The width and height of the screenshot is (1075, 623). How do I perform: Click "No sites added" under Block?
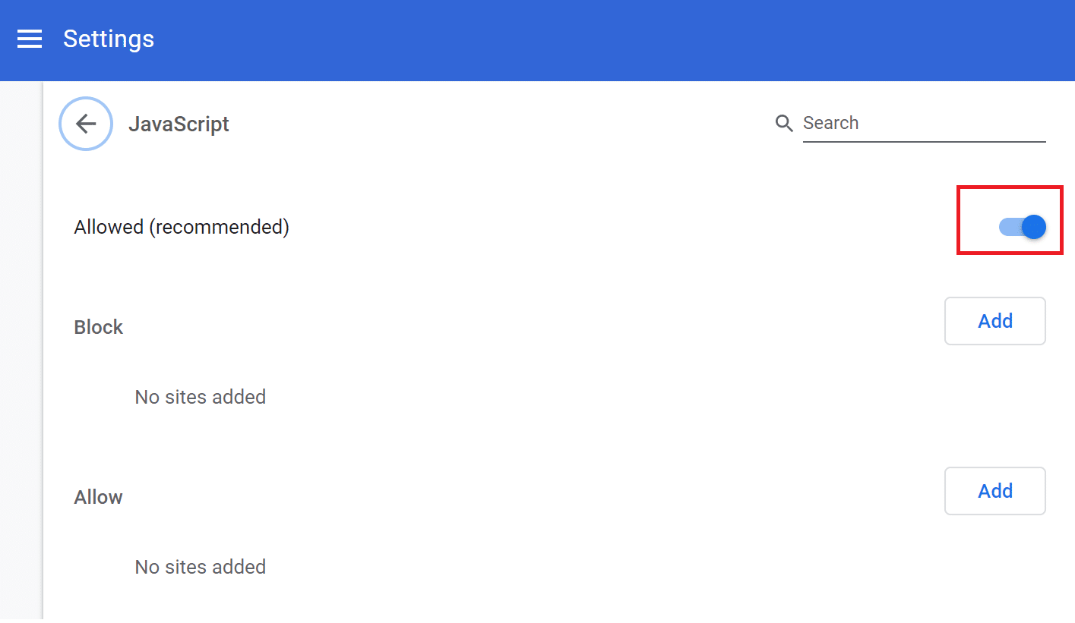[x=201, y=397]
